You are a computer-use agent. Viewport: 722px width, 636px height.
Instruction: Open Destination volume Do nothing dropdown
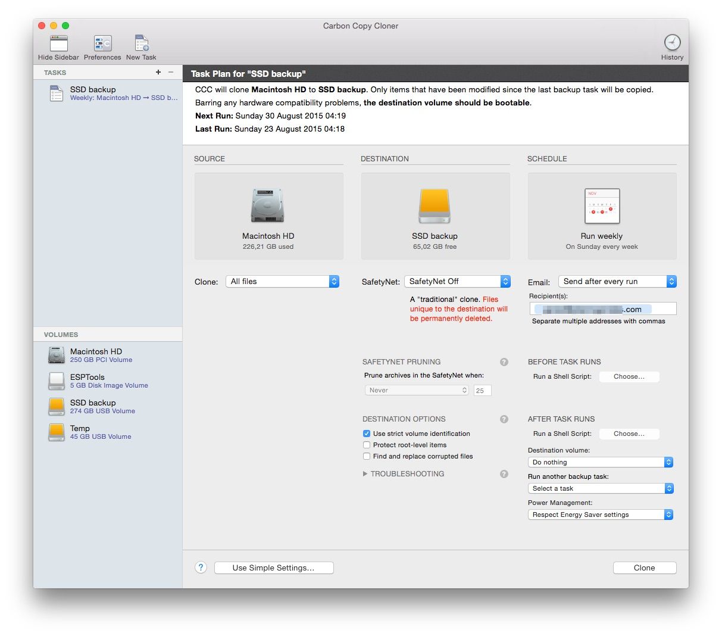601,462
